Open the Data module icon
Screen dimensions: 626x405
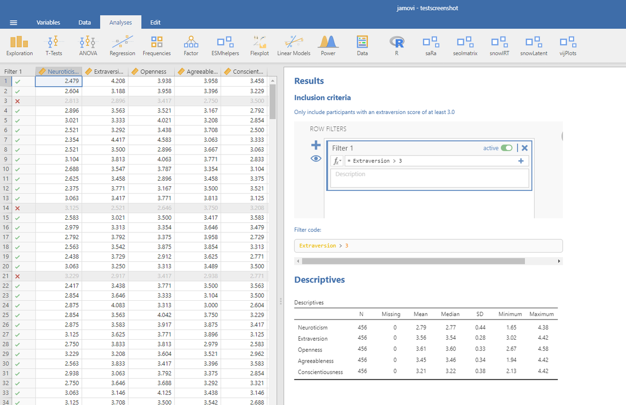click(362, 46)
